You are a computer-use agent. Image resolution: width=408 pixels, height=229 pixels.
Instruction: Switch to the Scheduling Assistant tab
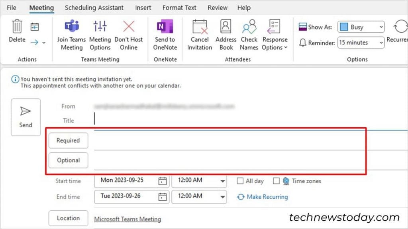tap(94, 7)
